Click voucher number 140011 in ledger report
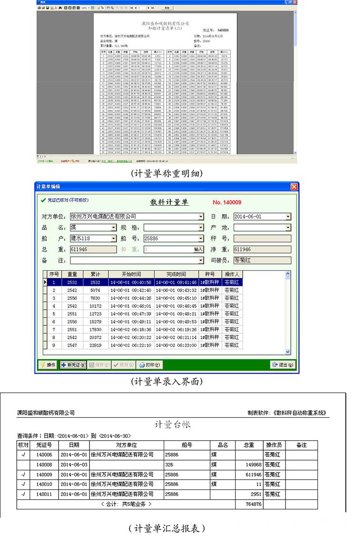The height and width of the screenshot is (536, 357). pos(44,494)
